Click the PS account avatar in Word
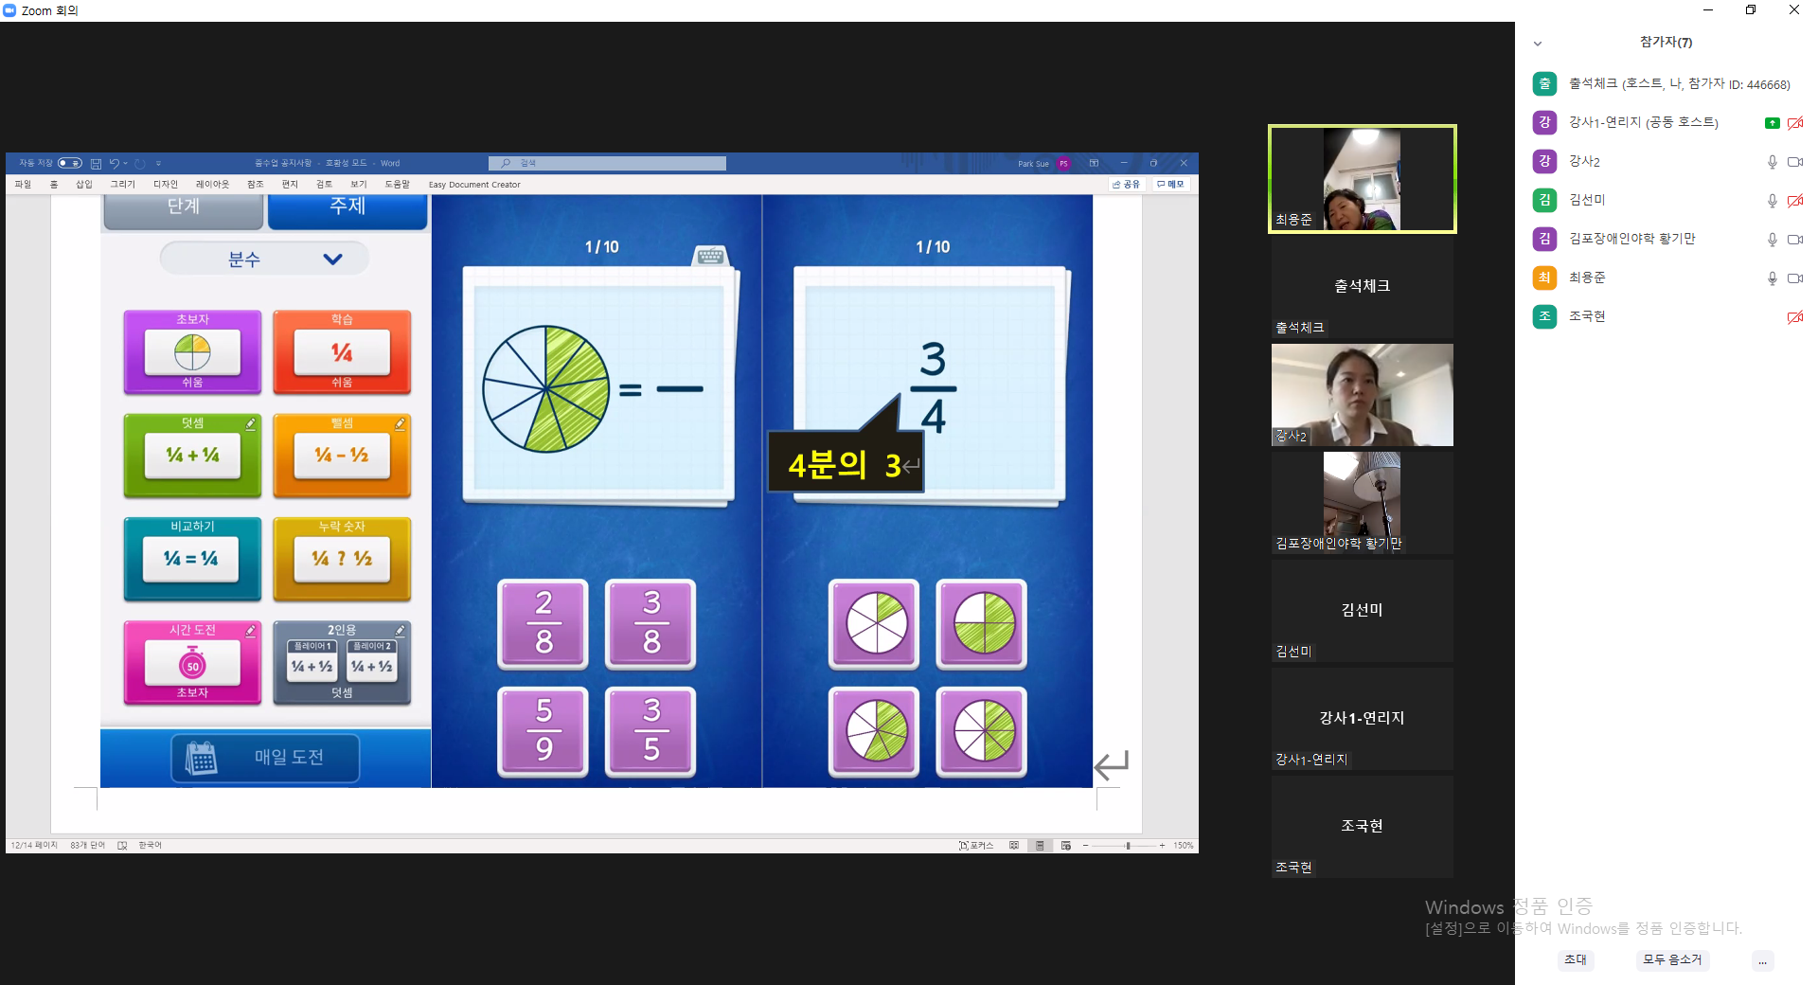Screen dimensions: 1818x985 [1063, 164]
